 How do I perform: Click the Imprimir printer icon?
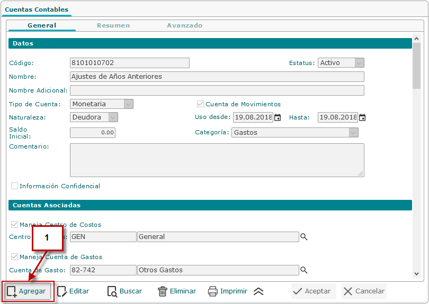coord(213,291)
